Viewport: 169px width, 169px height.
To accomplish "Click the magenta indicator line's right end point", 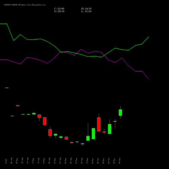I will click(x=149, y=79).
